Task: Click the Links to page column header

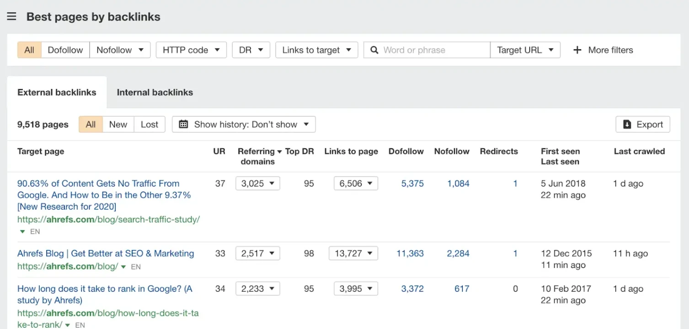Action: pos(351,151)
